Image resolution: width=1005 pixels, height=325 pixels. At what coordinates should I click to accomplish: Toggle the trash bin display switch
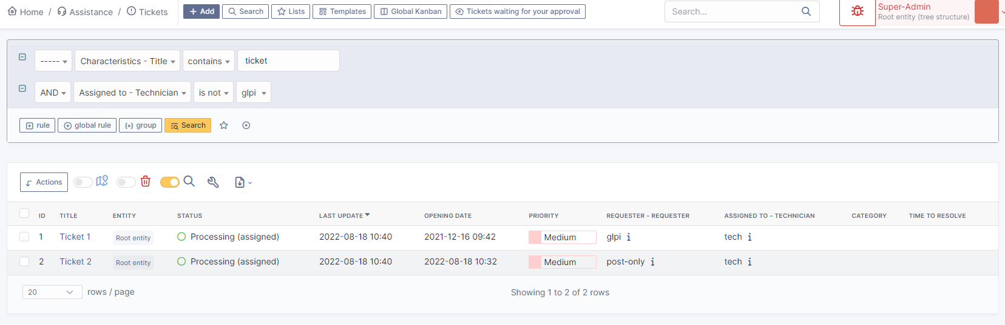126,182
